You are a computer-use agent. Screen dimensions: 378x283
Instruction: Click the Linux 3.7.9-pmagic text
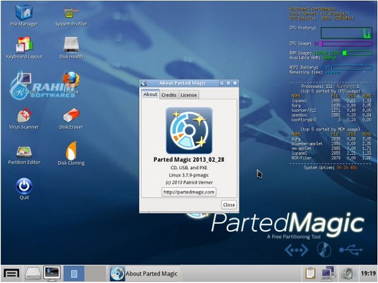tap(189, 175)
